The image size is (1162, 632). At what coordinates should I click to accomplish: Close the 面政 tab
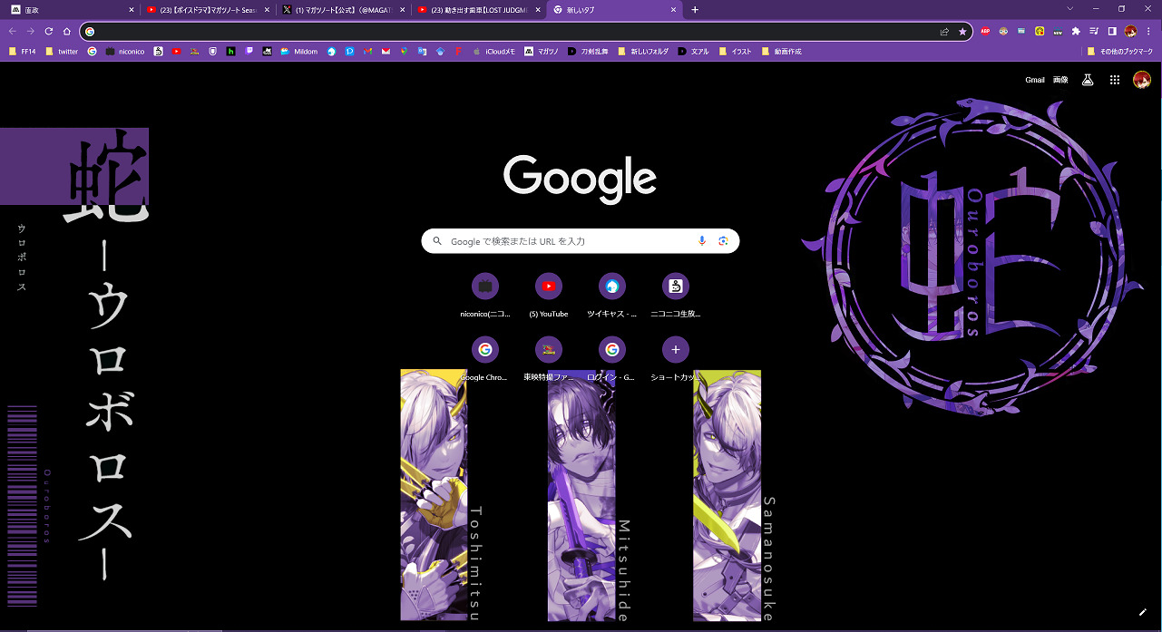tap(131, 9)
